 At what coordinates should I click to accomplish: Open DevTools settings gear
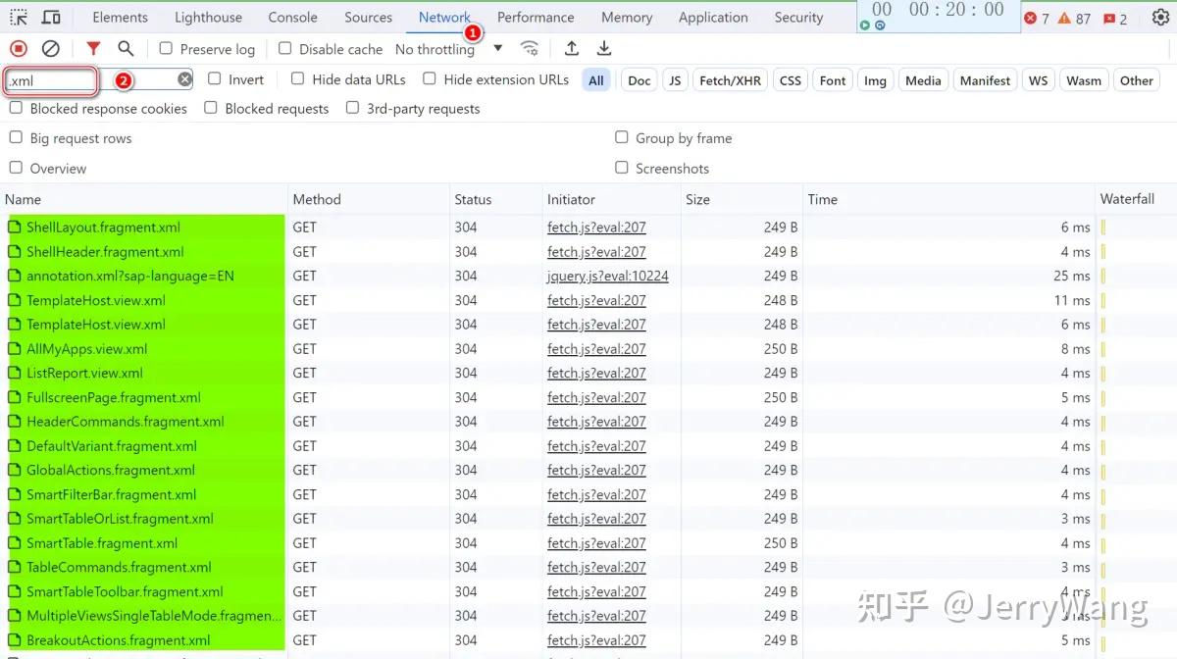click(1158, 17)
